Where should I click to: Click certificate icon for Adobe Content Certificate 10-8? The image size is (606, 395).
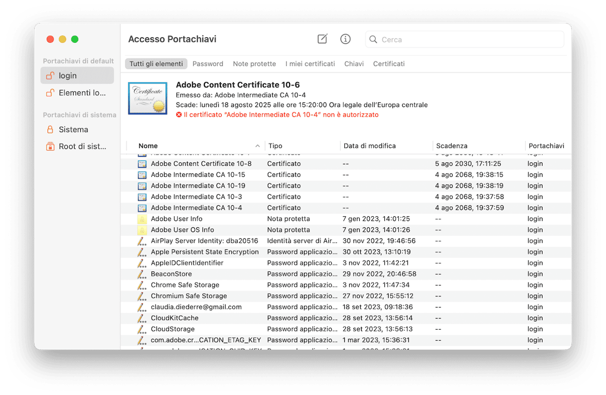(x=142, y=164)
